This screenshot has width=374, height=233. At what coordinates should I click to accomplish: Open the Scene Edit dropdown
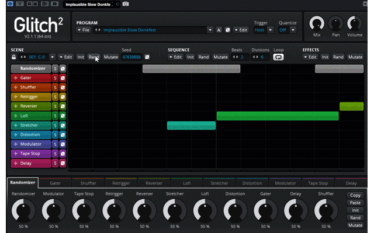point(65,57)
